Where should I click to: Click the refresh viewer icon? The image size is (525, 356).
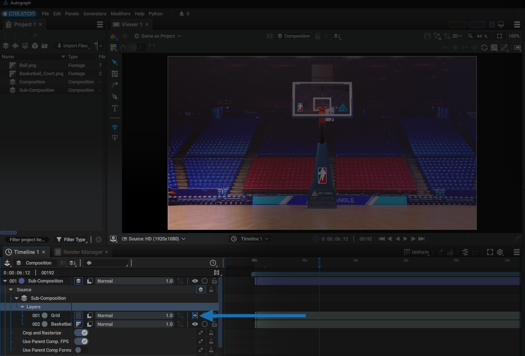tap(484, 47)
